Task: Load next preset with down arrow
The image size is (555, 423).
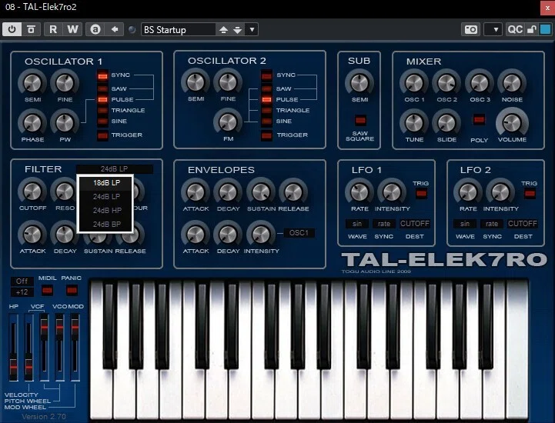Action: point(238,30)
